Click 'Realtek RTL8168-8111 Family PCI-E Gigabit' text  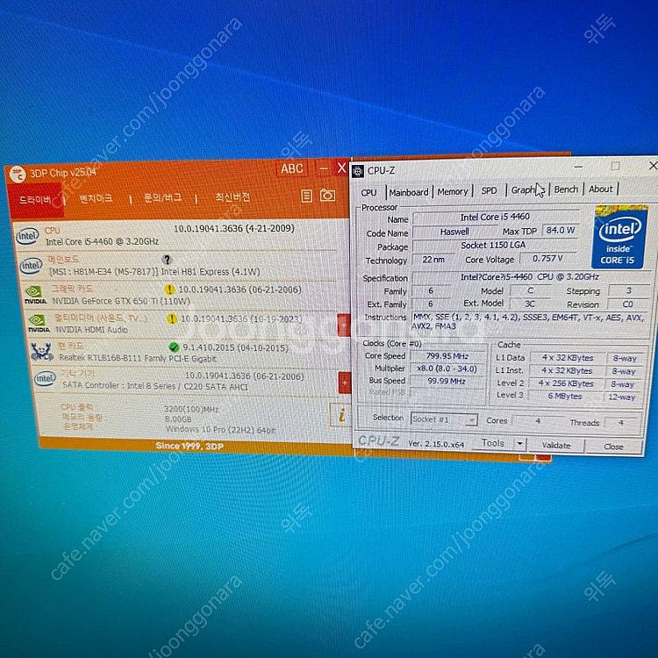(x=138, y=358)
